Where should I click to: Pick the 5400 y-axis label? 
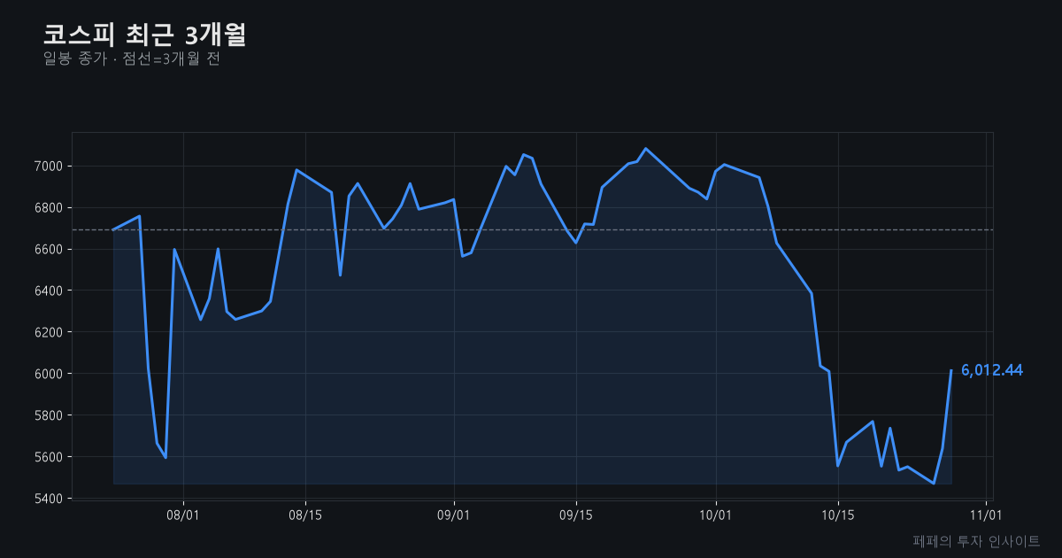tap(48, 499)
